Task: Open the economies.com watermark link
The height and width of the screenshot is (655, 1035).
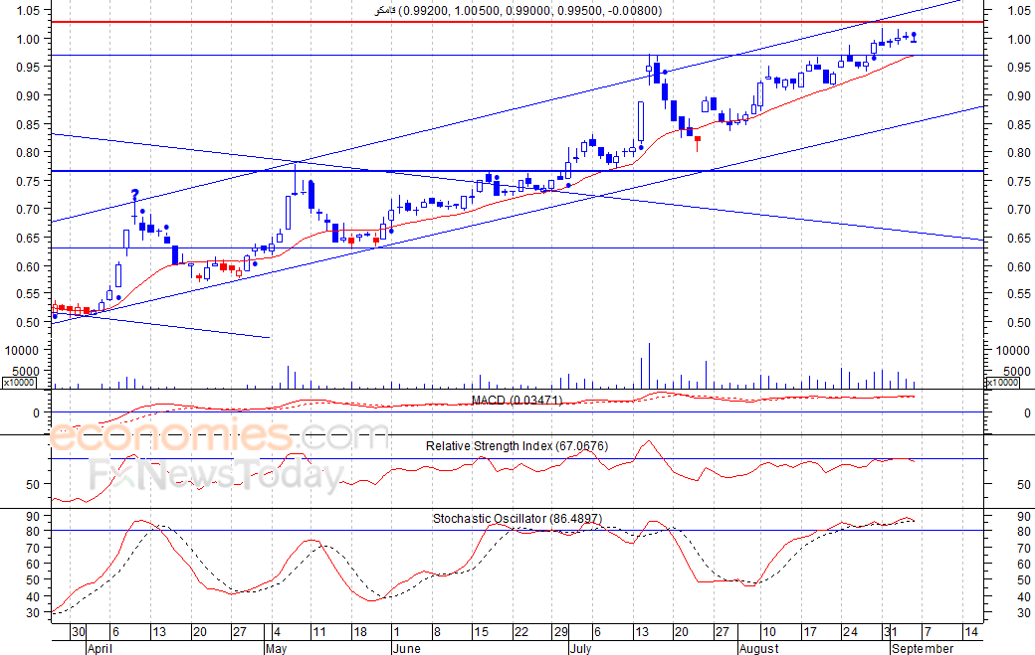Action: (x=219, y=437)
